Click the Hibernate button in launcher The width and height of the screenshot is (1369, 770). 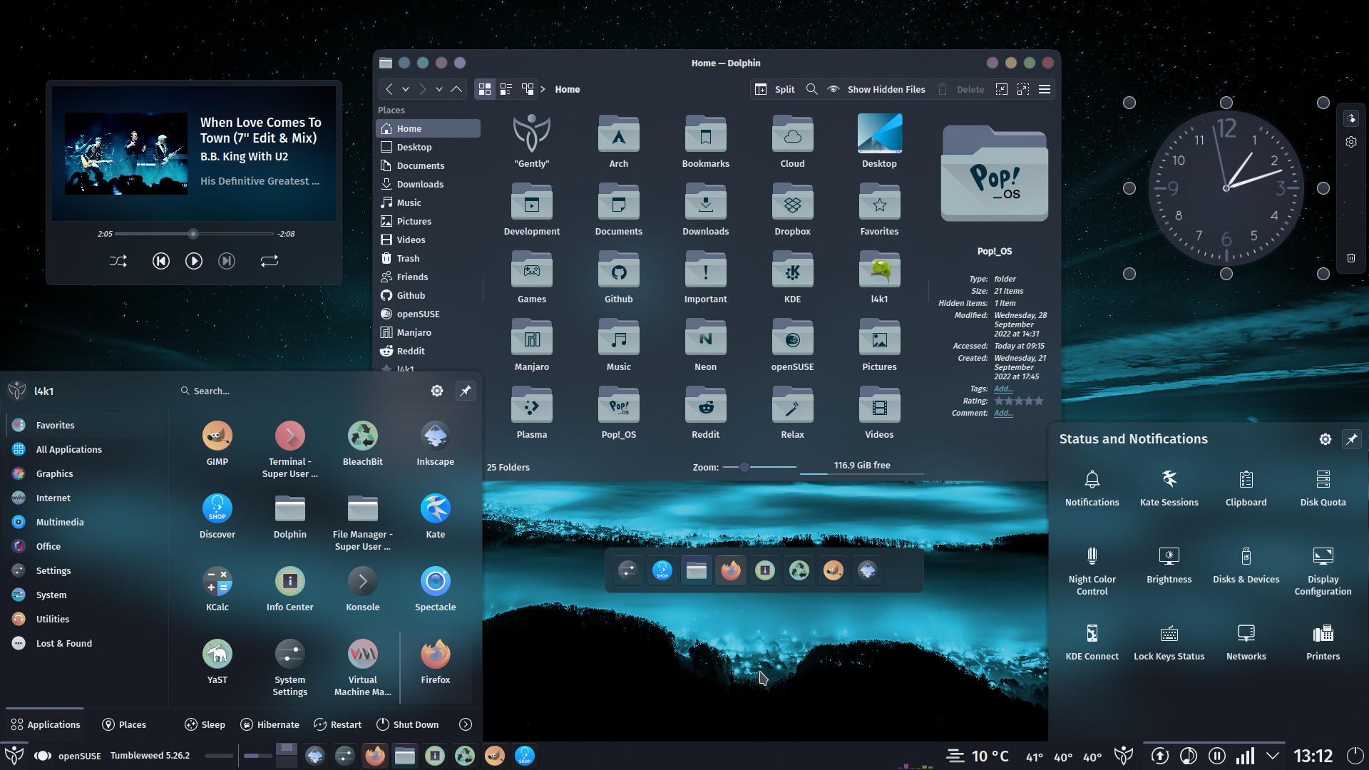270,724
